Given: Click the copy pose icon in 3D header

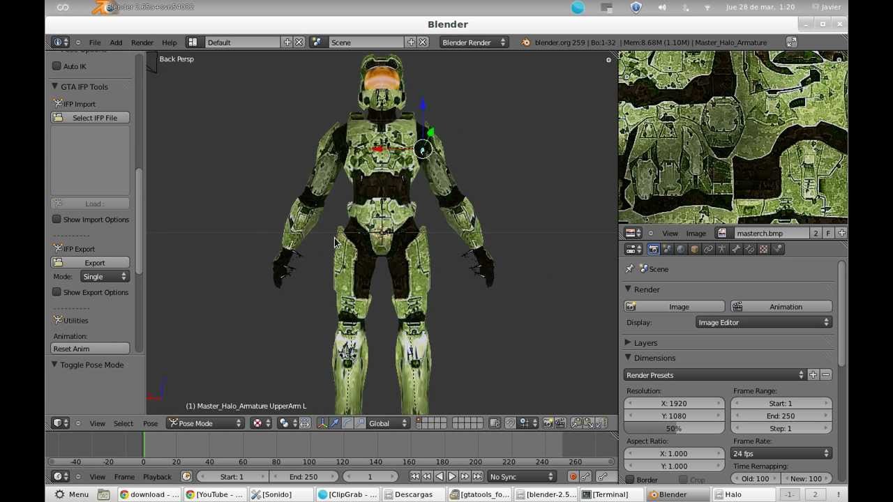Looking at the screenshot, I should [x=576, y=423].
